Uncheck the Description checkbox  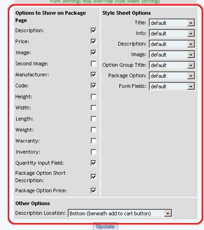pos(93,30)
